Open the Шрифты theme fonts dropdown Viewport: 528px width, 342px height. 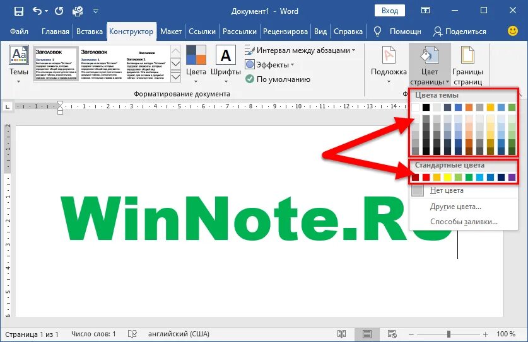click(x=226, y=64)
